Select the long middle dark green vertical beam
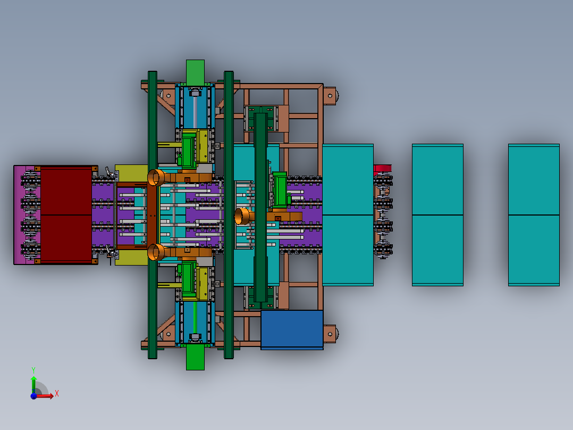 point(229,215)
